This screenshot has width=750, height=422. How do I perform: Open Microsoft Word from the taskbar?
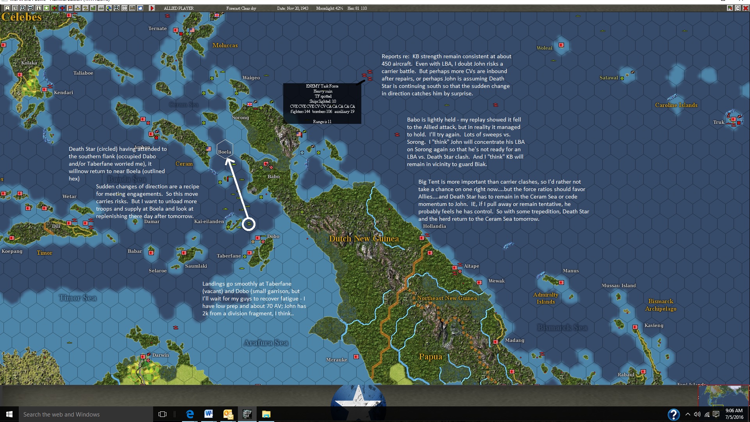(209, 414)
